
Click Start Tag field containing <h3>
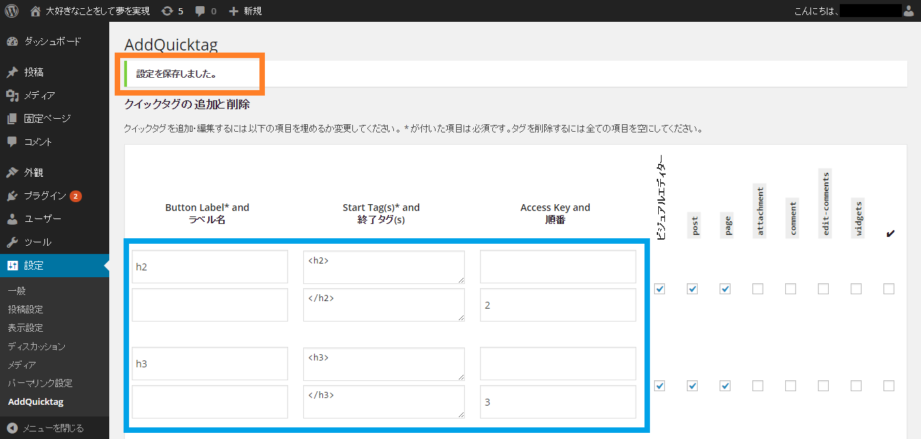384,364
